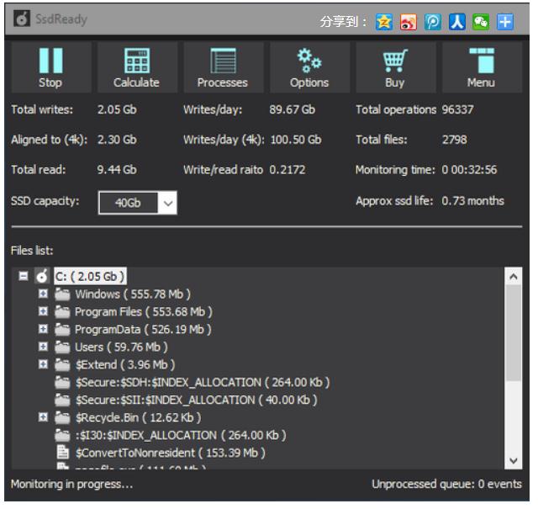Click the :$I30 folder icon
The height and width of the screenshot is (509, 538).
click(62, 436)
